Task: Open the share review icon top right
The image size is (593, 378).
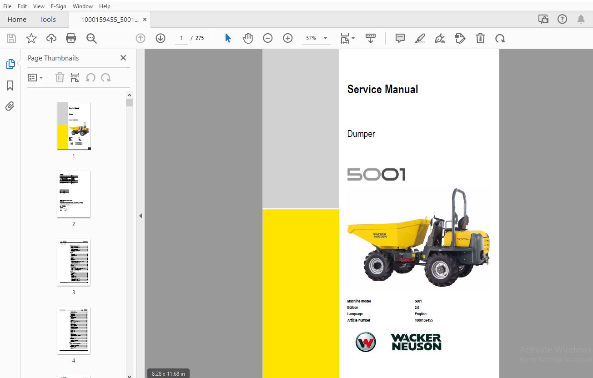Action: coord(543,19)
